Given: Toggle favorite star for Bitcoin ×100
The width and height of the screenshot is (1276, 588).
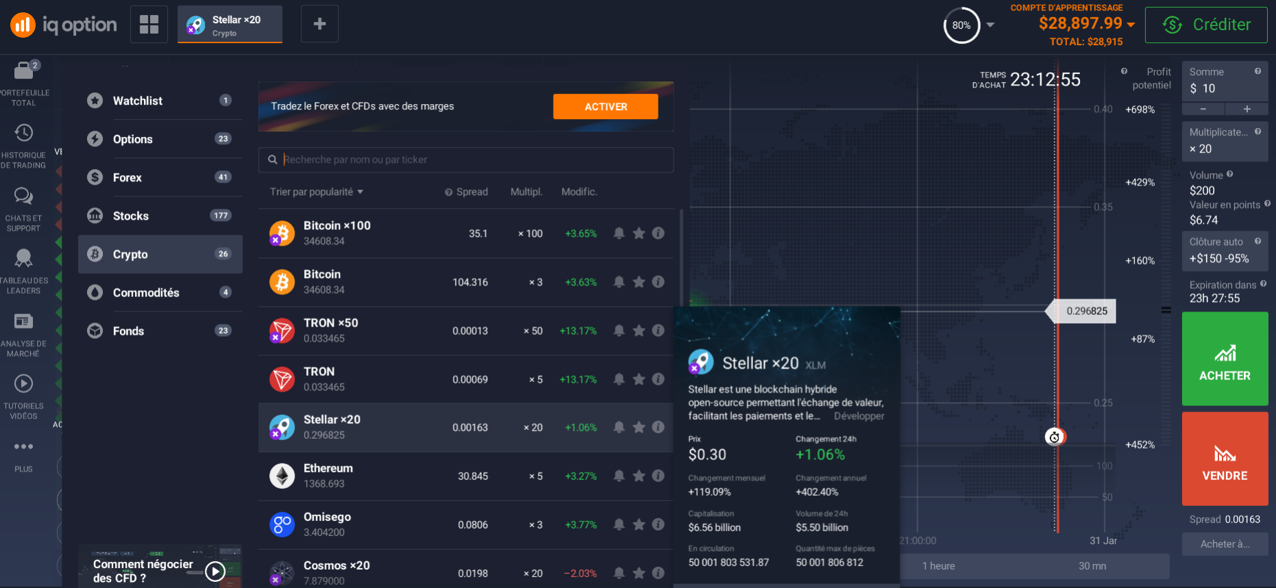Looking at the screenshot, I should click(x=639, y=233).
